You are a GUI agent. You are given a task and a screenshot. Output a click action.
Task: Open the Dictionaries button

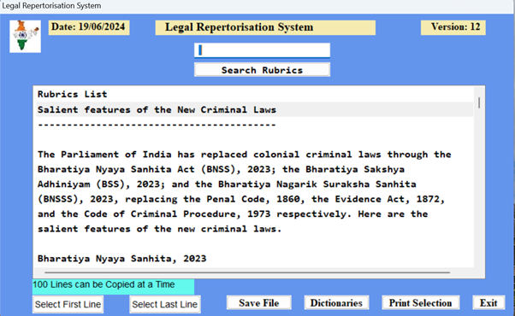336,303
